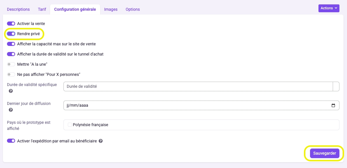The image size is (347, 168).
Task: Toggle Activer l'expédition par email switch
Action: 11,141
